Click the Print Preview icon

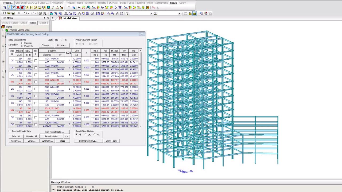click(x=44, y=13)
